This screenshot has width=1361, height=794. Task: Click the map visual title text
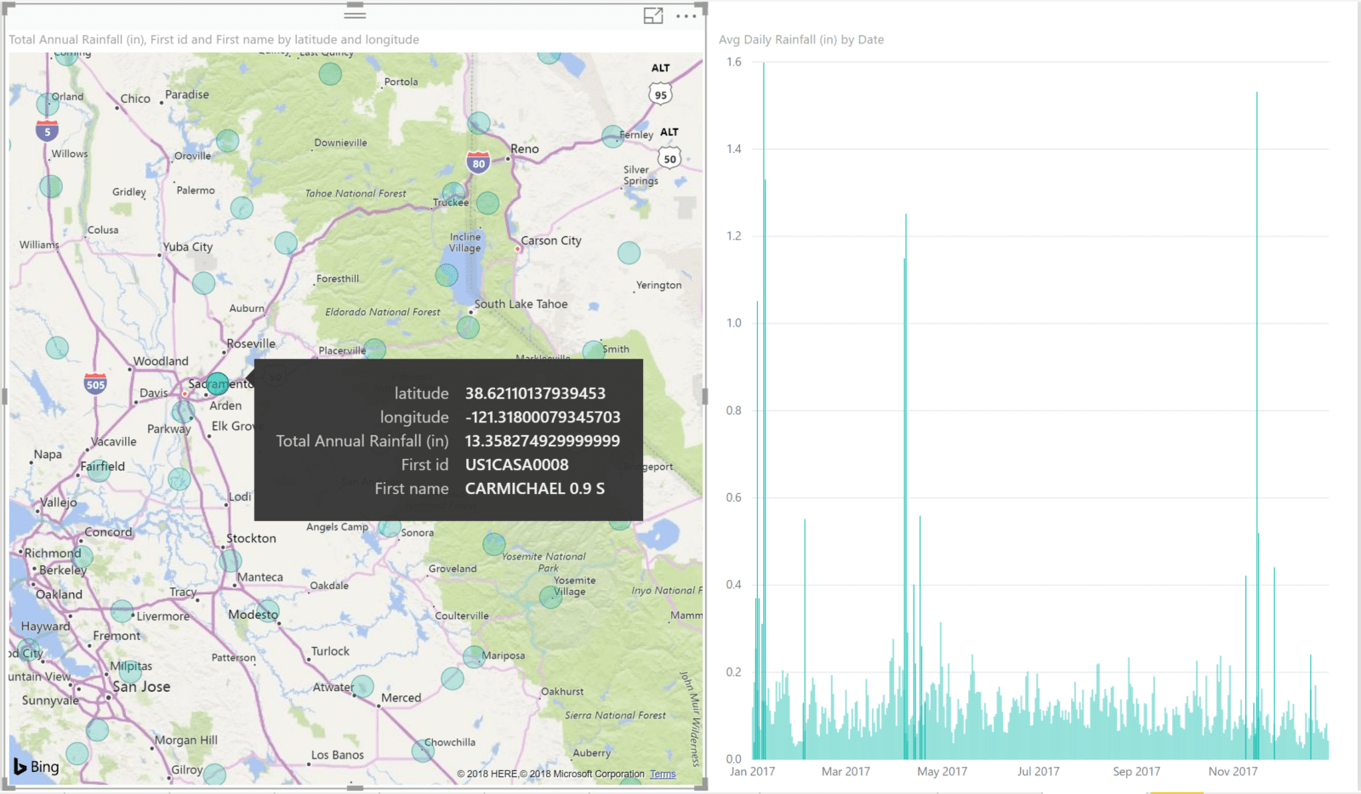214,39
